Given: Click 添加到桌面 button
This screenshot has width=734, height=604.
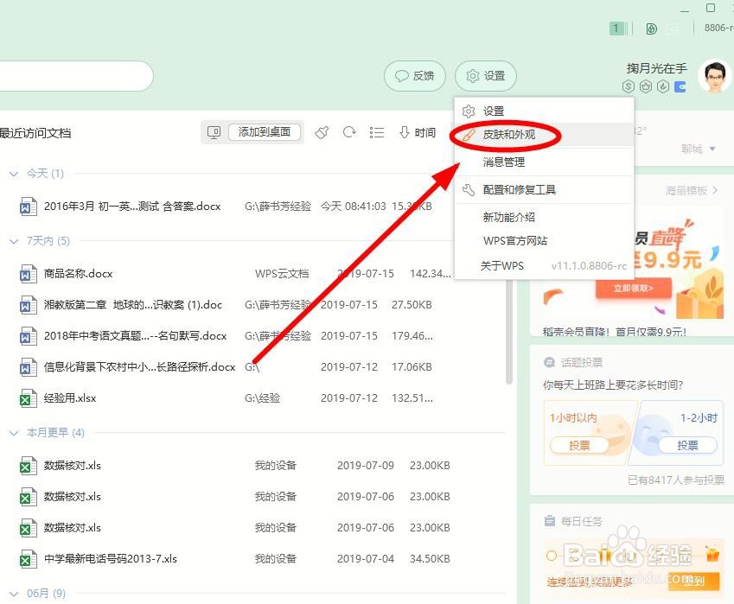Looking at the screenshot, I should 264,132.
